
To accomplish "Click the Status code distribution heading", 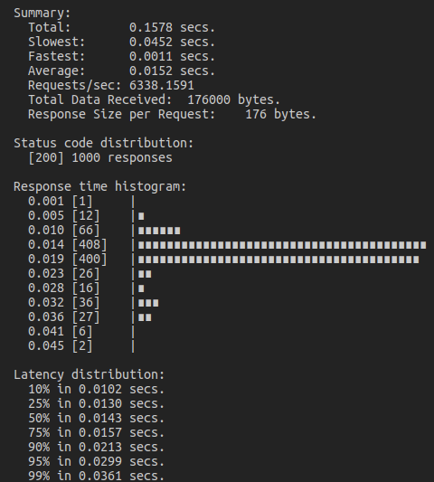I will point(104,143).
